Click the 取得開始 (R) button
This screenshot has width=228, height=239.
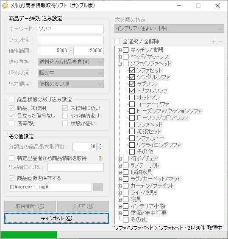pos(30,206)
